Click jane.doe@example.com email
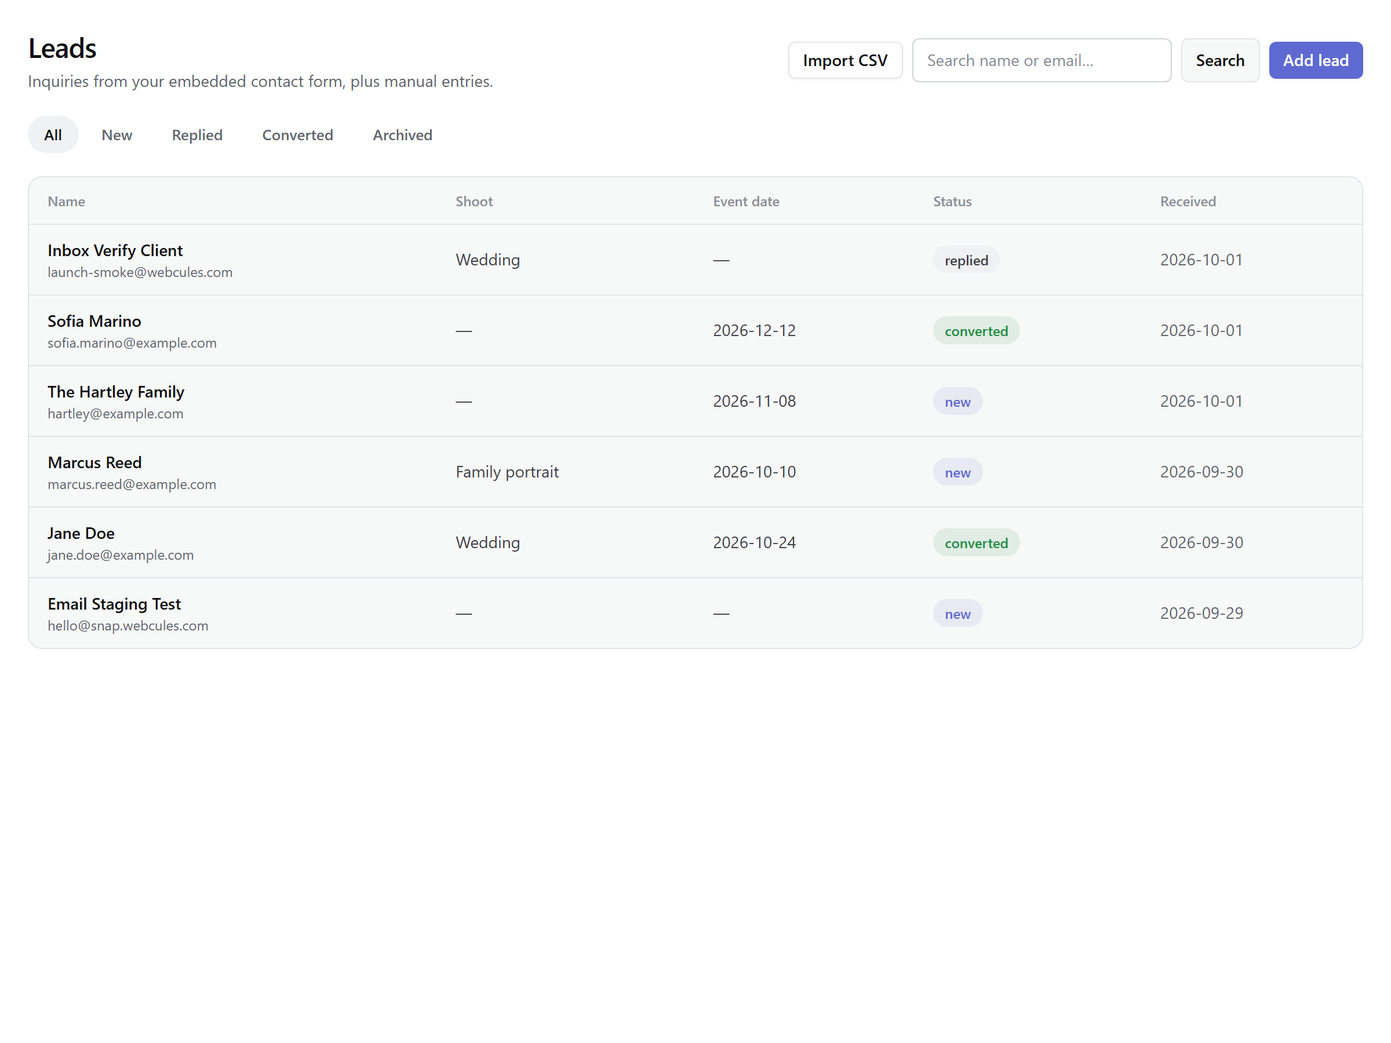Image resolution: width=1391 pixels, height=1043 pixels. [121, 555]
